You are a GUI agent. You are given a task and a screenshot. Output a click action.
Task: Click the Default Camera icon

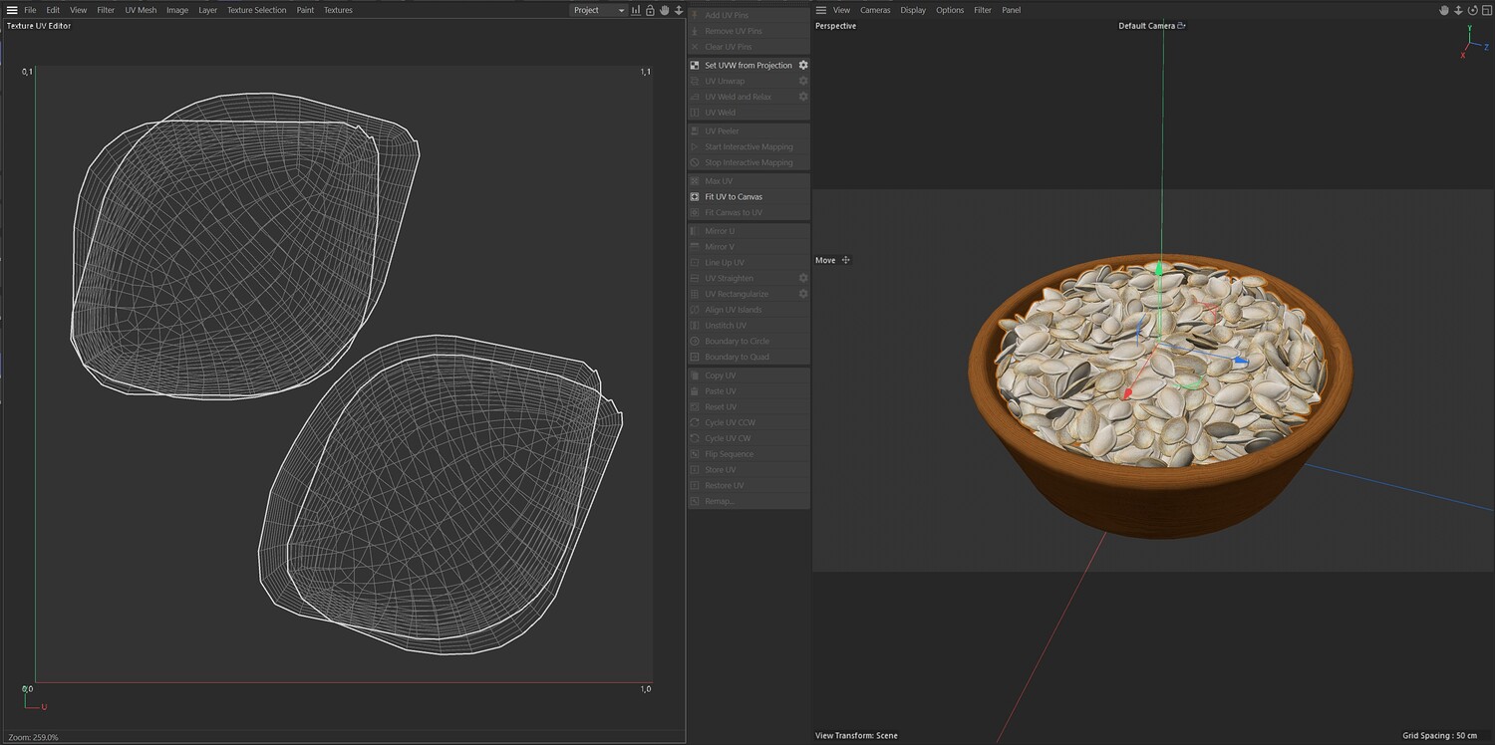(x=1182, y=26)
